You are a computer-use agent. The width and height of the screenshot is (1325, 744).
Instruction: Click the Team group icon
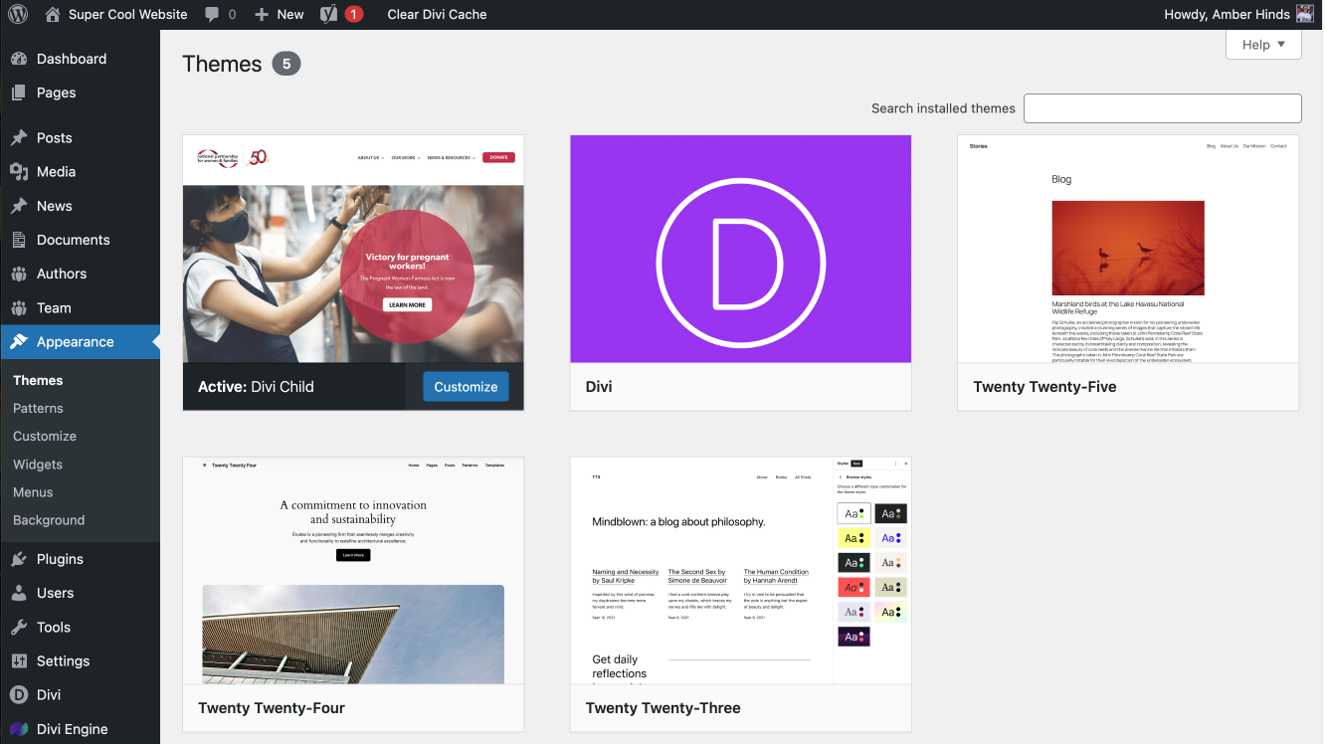pyautogui.click(x=19, y=308)
